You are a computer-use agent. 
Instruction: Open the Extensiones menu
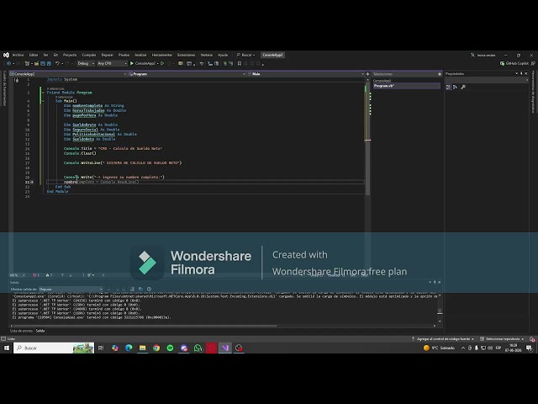186,55
